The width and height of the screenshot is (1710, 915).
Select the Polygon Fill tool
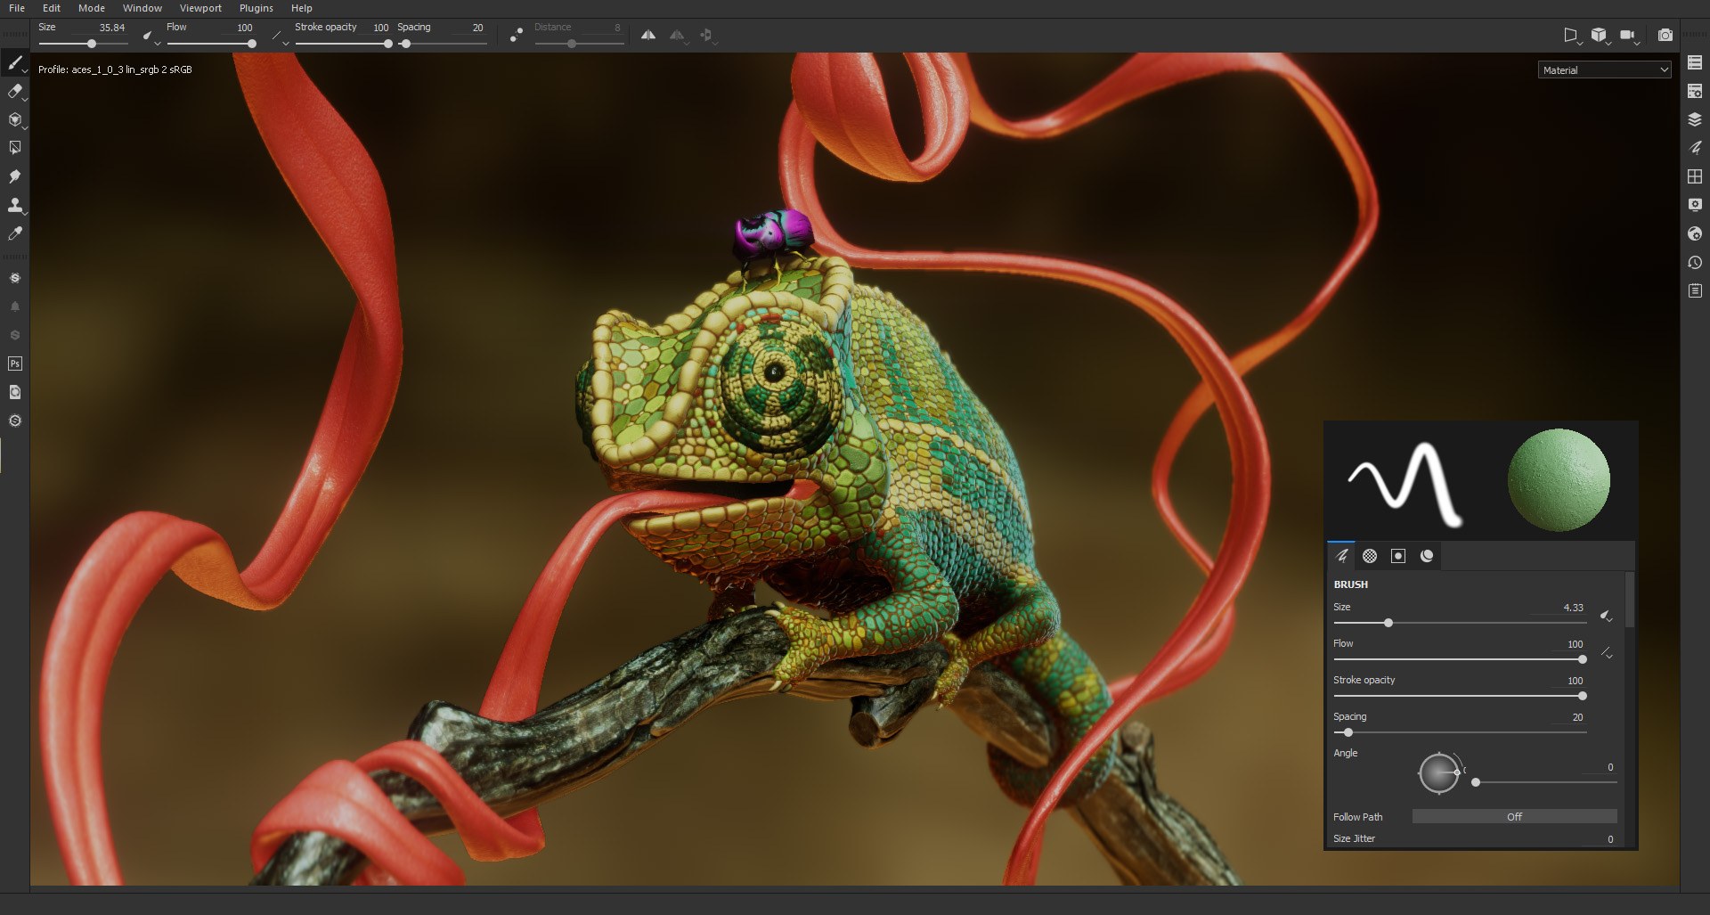15,148
